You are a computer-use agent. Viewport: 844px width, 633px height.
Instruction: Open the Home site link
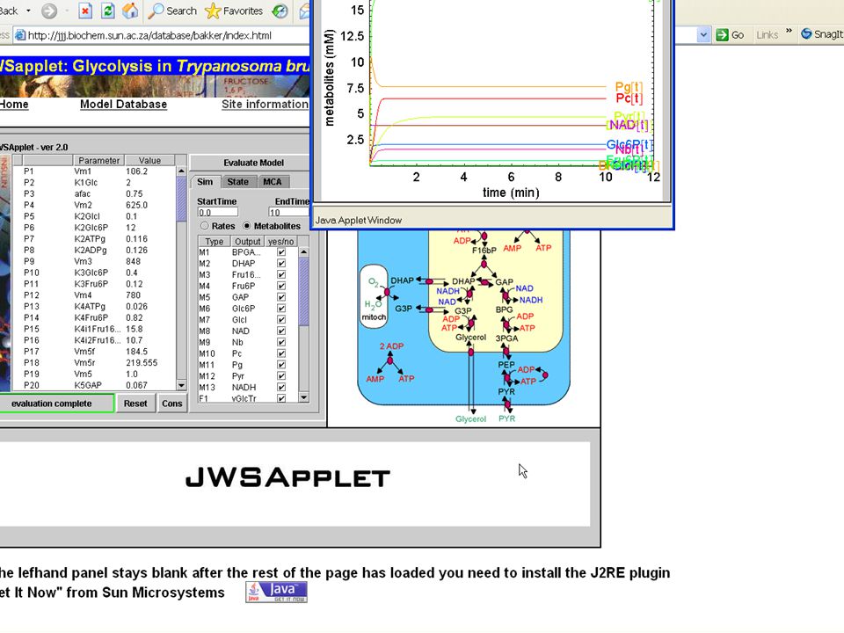(x=14, y=104)
